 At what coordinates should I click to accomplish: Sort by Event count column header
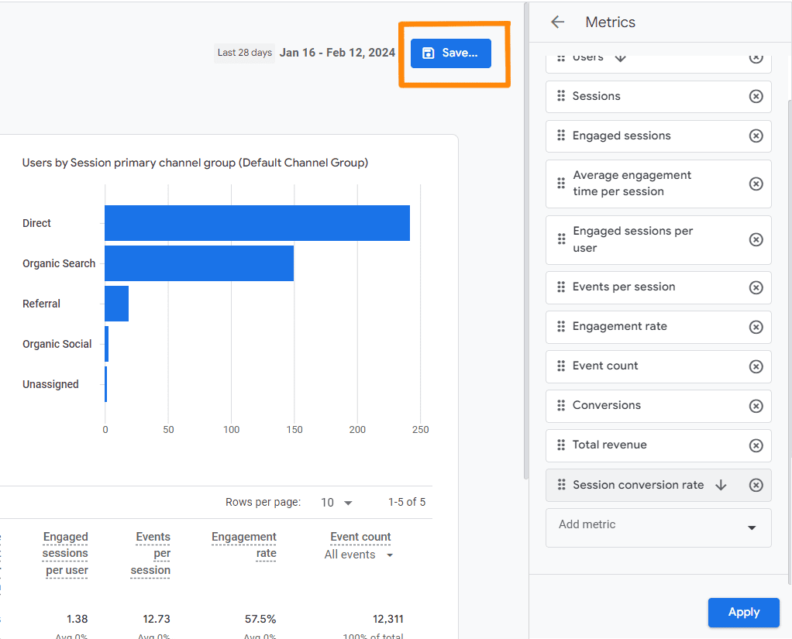(360, 537)
